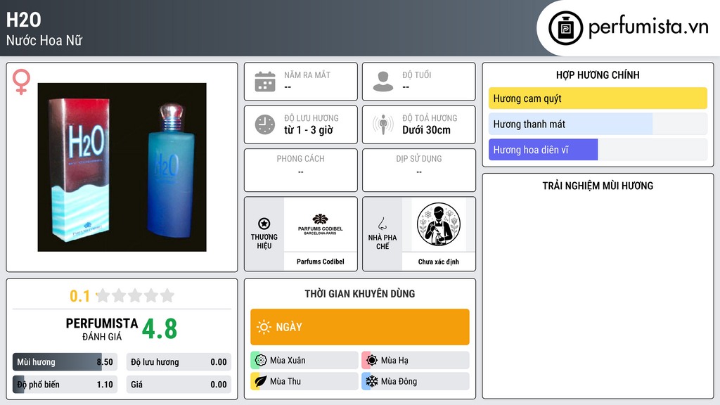Click the Thời gian khuyên dùng heading

coord(360,293)
